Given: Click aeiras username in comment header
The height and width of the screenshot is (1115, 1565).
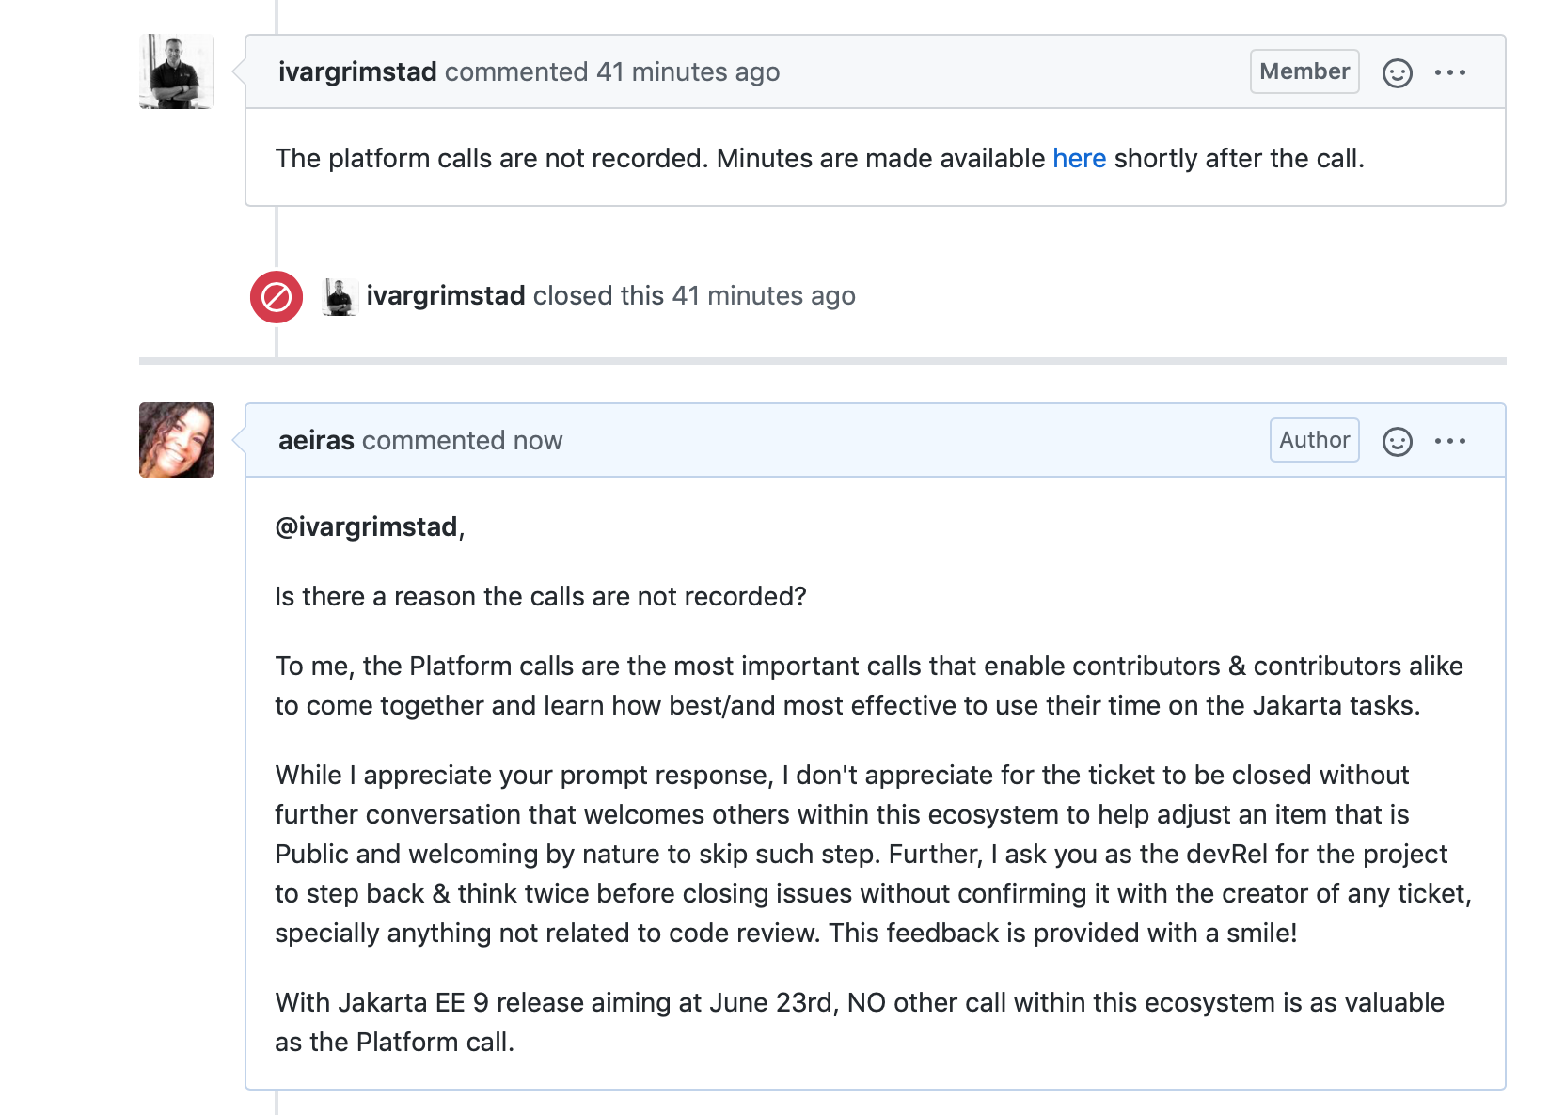Looking at the screenshot, I should coord(316,440).
